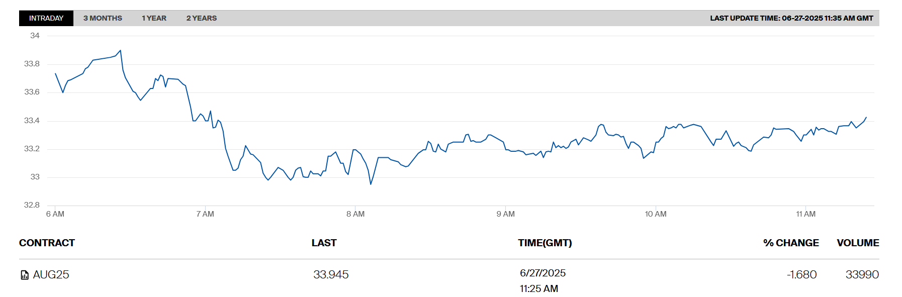The height and width of the screenshot is (297, 902).
Task: Click the % CHANGE column header
Action: tap(790, 243)
